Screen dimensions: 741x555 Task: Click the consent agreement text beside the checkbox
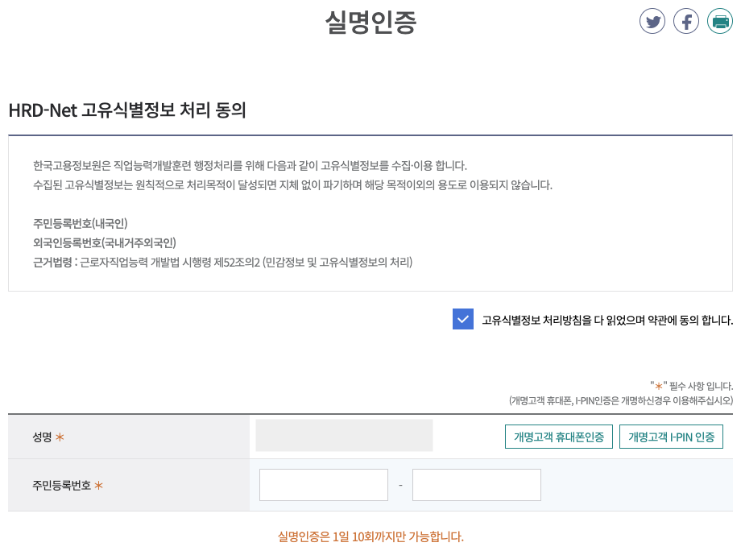604,320
